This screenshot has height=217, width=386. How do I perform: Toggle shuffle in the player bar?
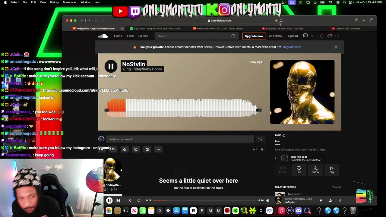click(129, 200)
